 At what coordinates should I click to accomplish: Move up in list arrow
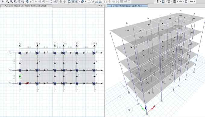click(x=61, y=2)
